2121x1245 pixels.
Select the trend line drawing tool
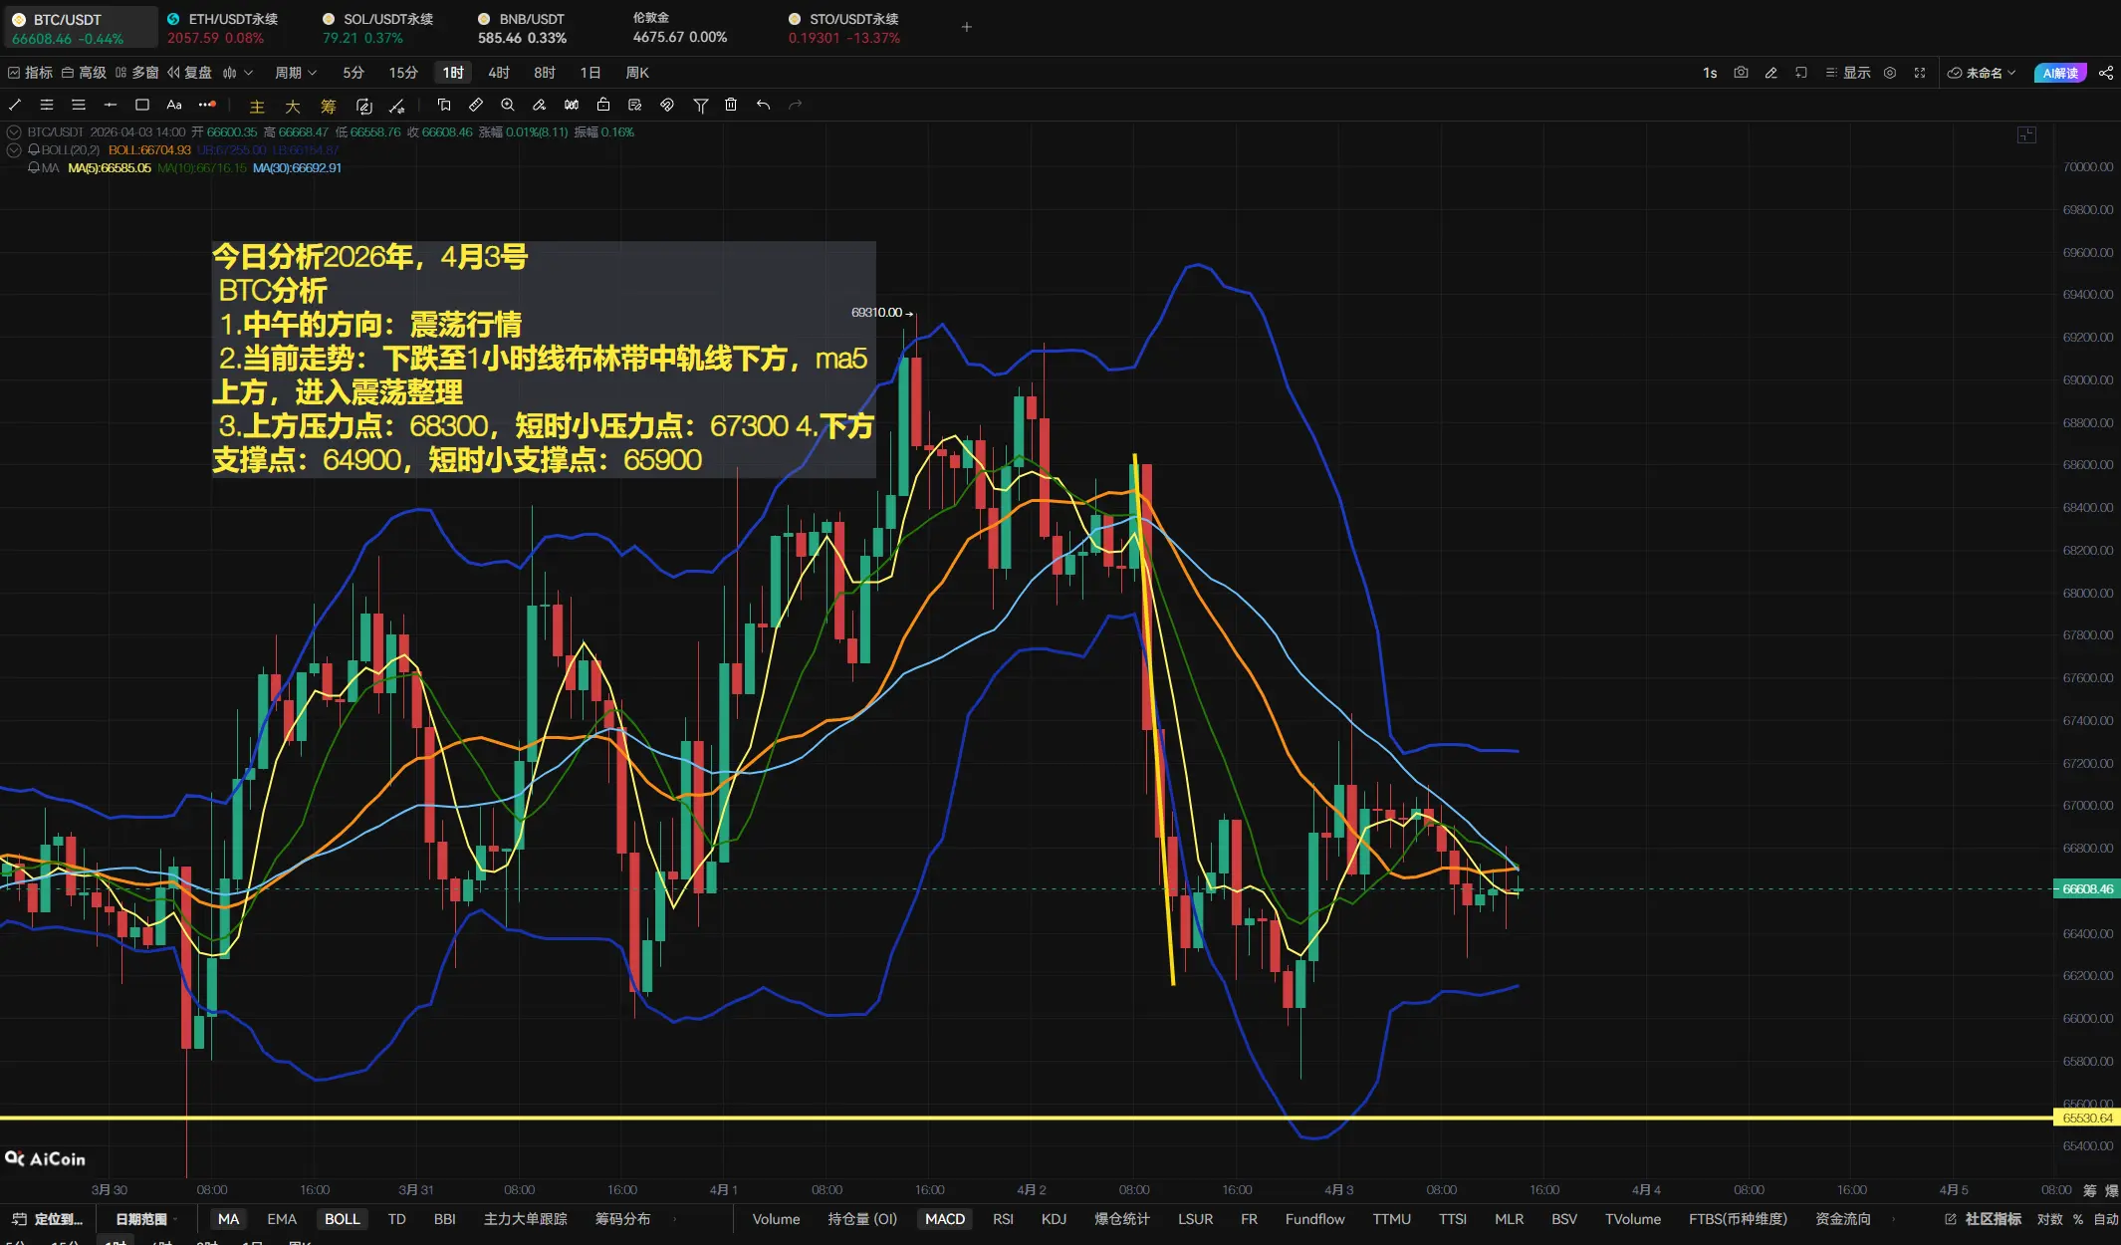pyautogui.click(x=15, y=105)
